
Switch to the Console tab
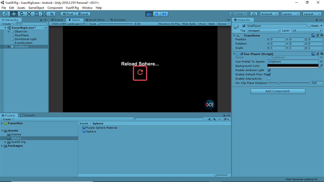[27, 115]
